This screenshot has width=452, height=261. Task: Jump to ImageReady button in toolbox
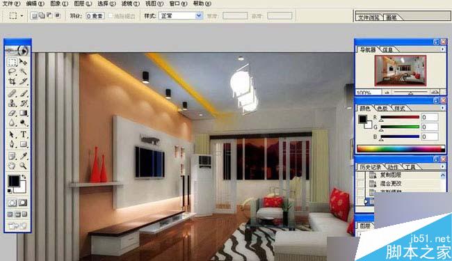tap(17, 226)
